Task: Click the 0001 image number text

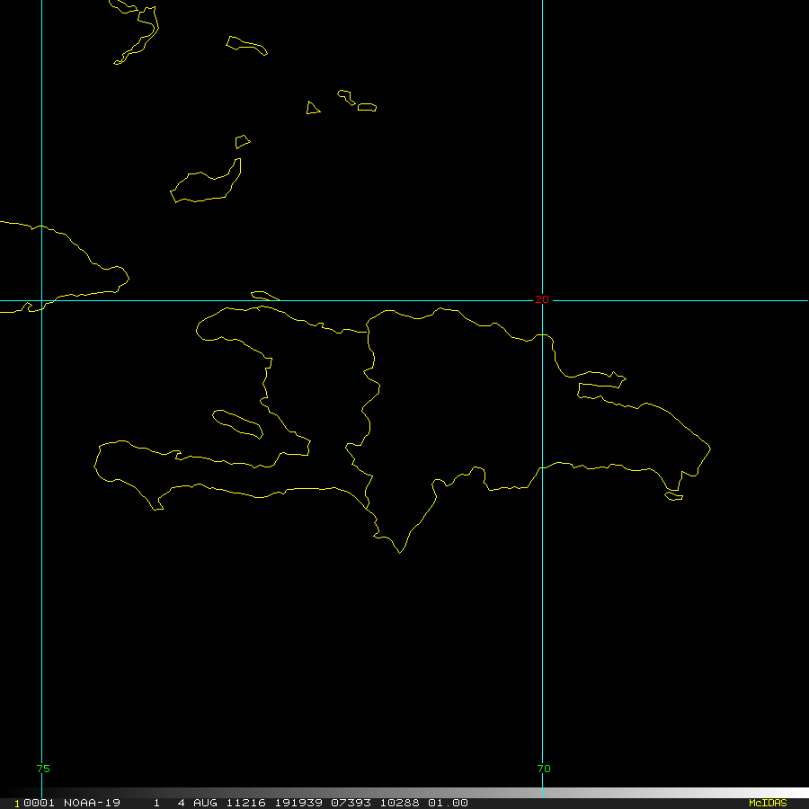Action: tap(39, 804)
